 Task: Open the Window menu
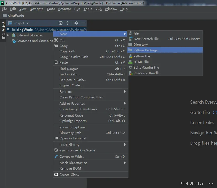coord(111,9)
